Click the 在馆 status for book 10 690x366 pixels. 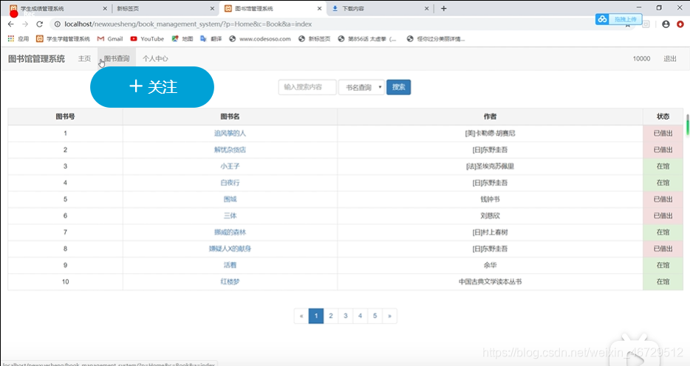663,282
